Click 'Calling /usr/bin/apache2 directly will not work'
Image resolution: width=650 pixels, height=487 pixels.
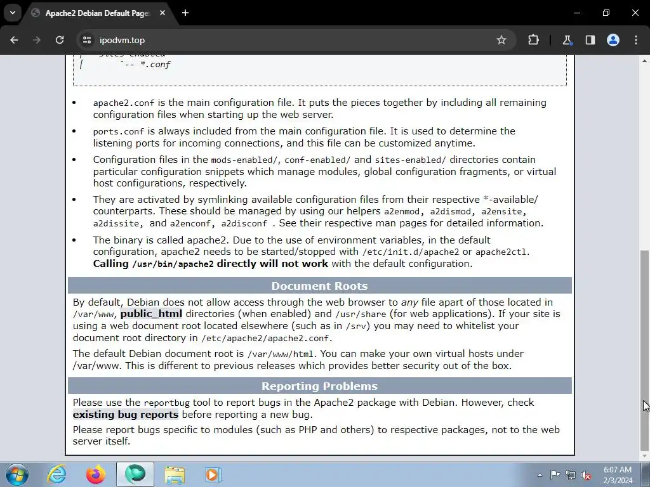211,264
